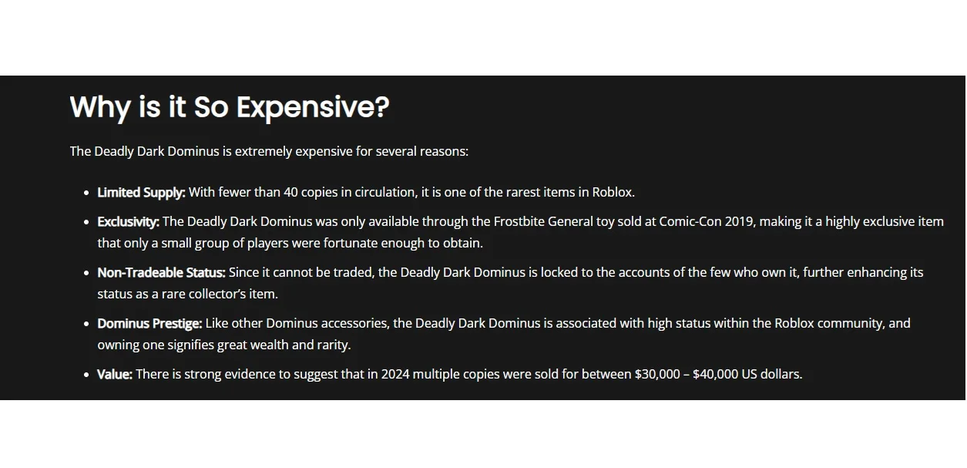The width and height of the screenshot is (967, 468).
Task: Click the bullet point before "Limited Supply"
Action: pyautogui.click(x=86, y=193)
